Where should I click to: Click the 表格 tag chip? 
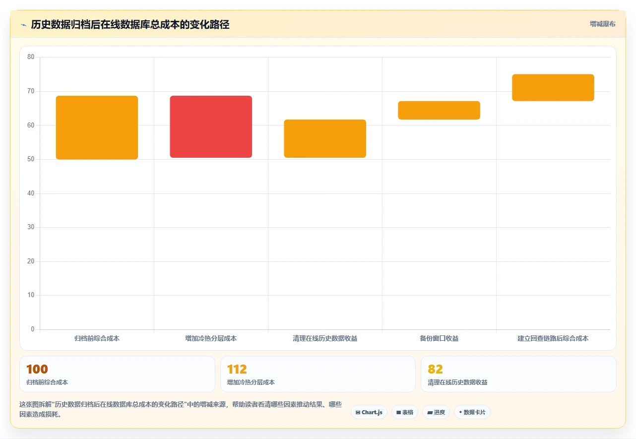point(405,412)
